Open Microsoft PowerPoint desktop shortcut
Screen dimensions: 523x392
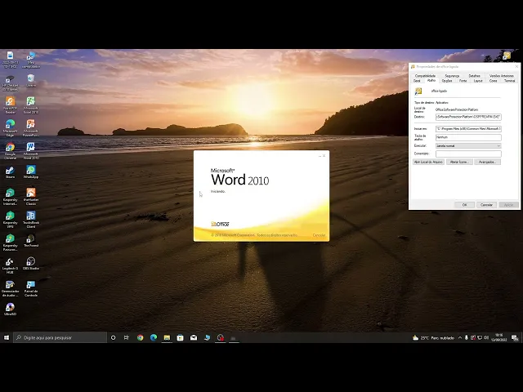tap(31, 128)
